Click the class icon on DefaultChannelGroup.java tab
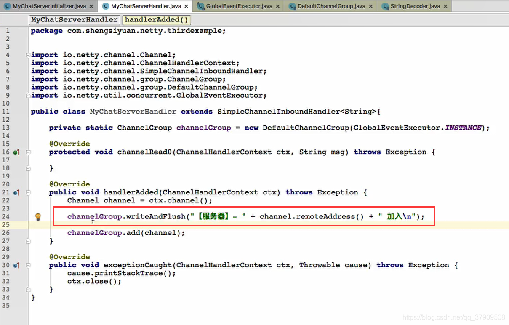 (292, 6)
